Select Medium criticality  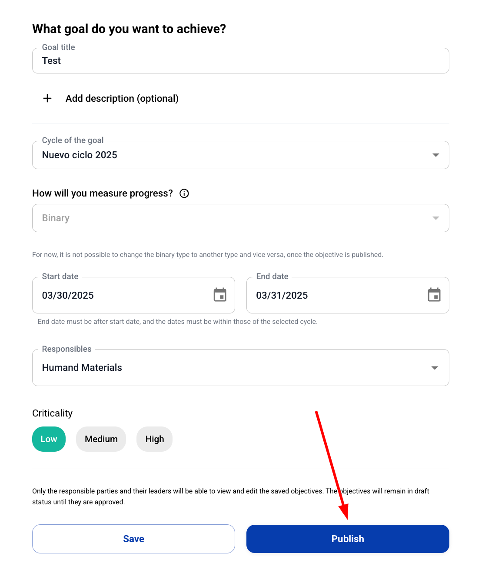(x=101, y=439)
